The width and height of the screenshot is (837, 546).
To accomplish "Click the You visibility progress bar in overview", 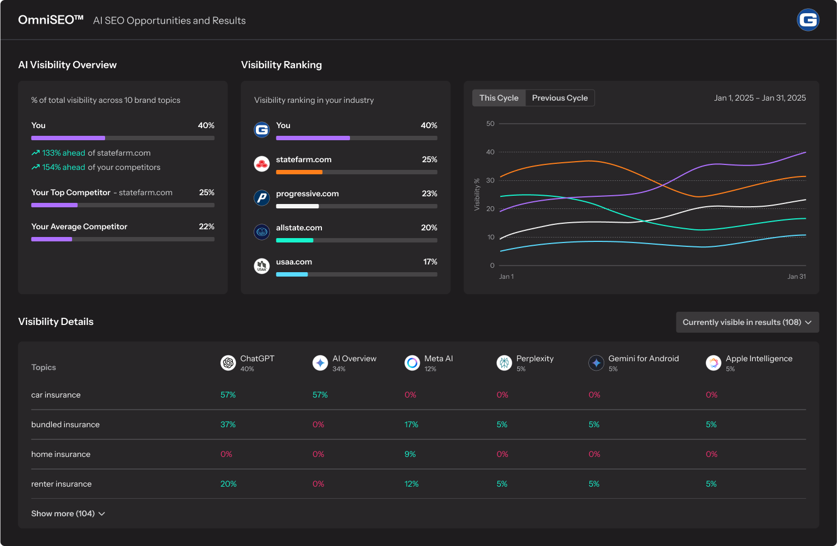I will [123, 138].
